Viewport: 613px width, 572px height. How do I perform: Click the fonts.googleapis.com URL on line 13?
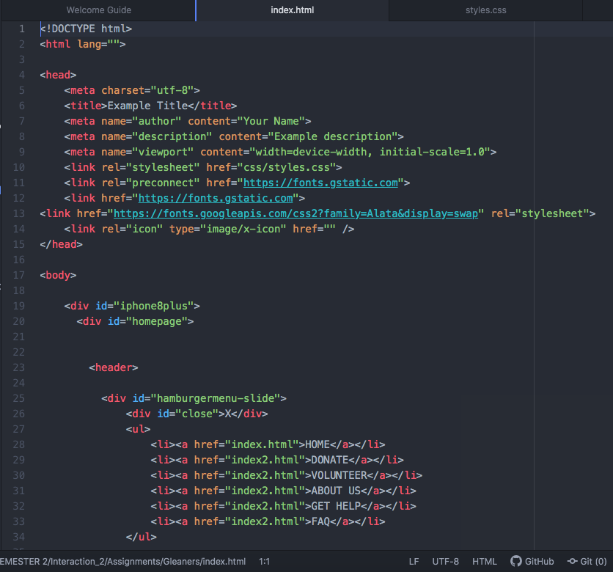pos(296,213)
